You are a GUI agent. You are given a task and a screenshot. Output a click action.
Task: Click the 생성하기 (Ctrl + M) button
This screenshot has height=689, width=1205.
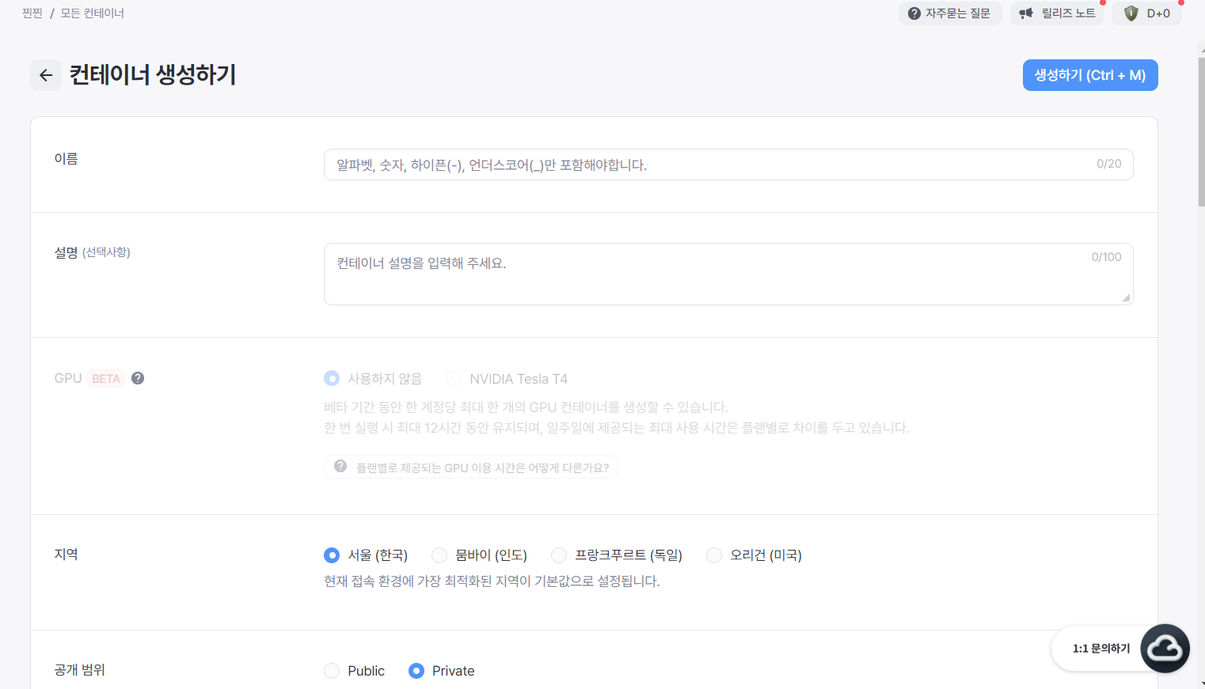click(1090, 75)
